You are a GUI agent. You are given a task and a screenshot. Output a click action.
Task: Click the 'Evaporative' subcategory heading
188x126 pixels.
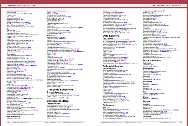tap(11, 54)
